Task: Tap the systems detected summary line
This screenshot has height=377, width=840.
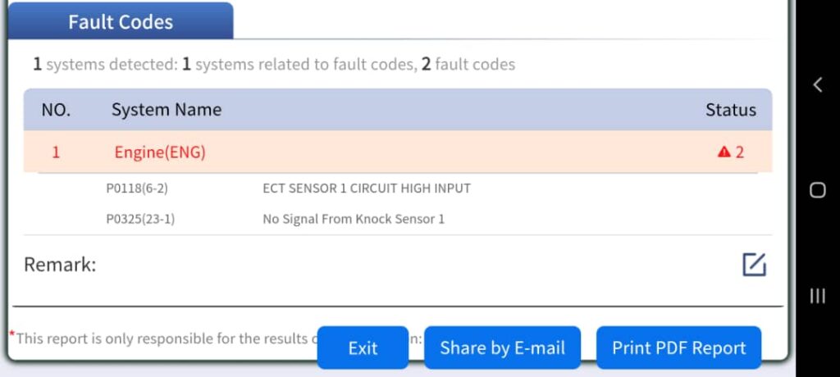Action: pyautogui.click(x=274, y=64)
